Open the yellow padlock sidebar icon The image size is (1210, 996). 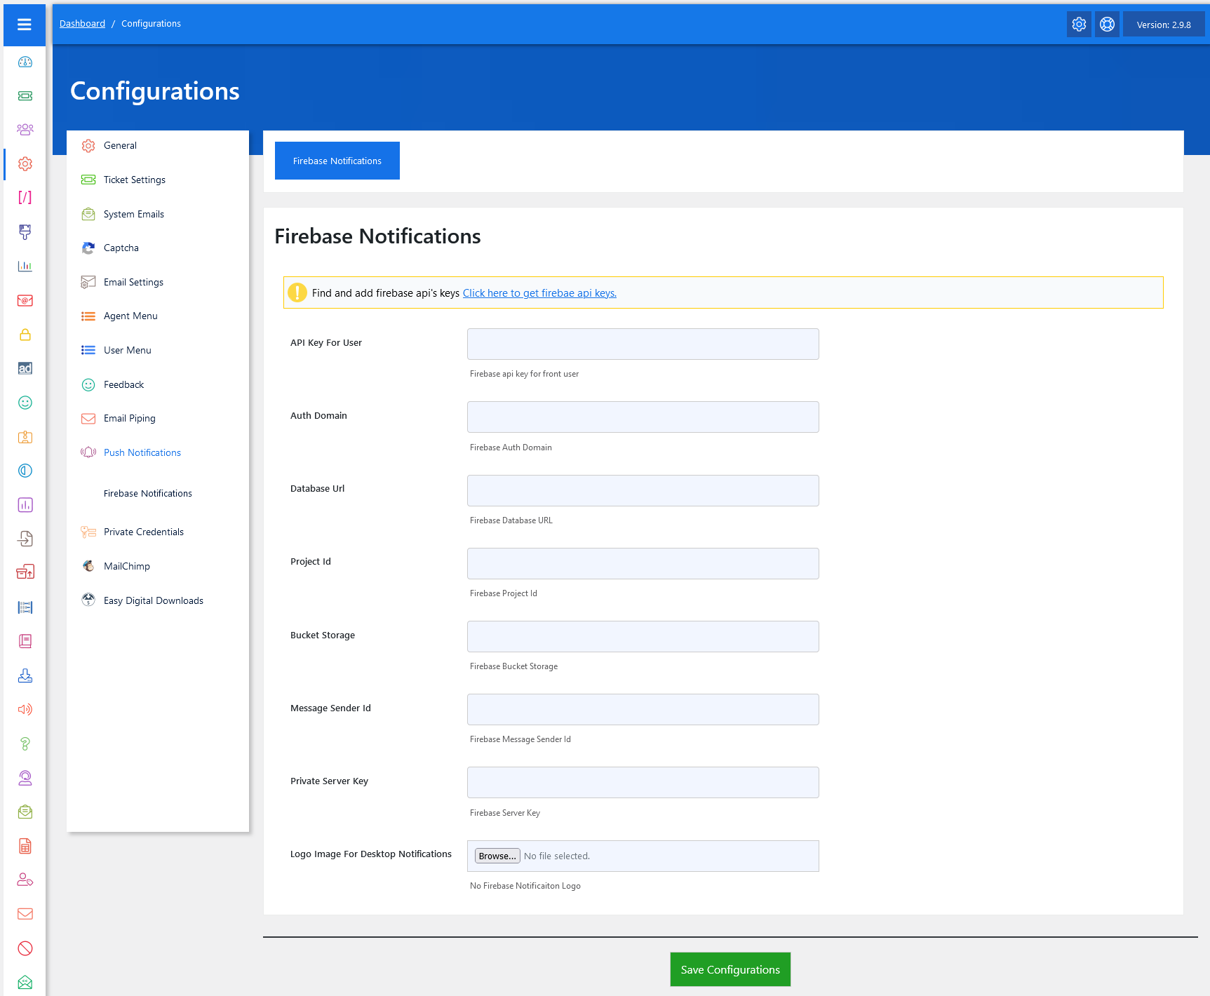pos(25,335)
